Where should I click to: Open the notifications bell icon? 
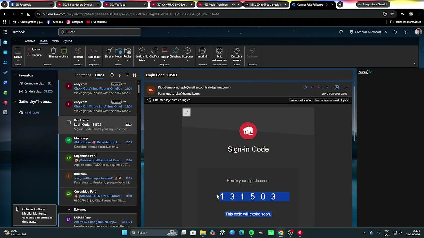(x=395, y=32)
